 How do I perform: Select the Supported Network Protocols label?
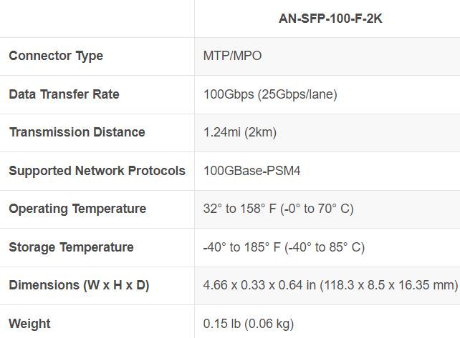tap(97, 171)
